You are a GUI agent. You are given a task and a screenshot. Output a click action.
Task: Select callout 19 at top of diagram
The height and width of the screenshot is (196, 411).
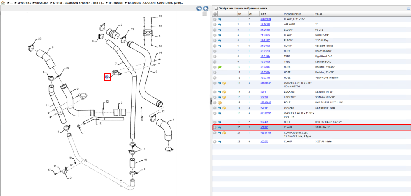pyautogui.click(x=160, y=16)
